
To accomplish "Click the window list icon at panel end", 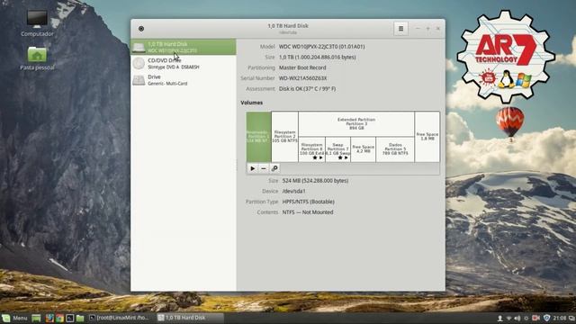I will [x=571, y=318].
